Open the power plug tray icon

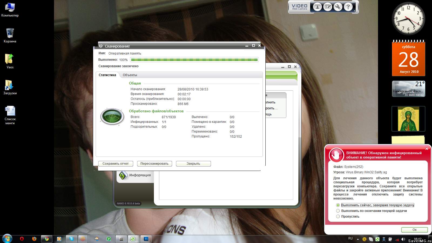point(390,239)
